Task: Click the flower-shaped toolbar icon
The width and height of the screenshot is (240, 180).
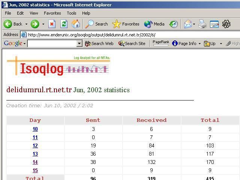Action: (x=226, y=24)
